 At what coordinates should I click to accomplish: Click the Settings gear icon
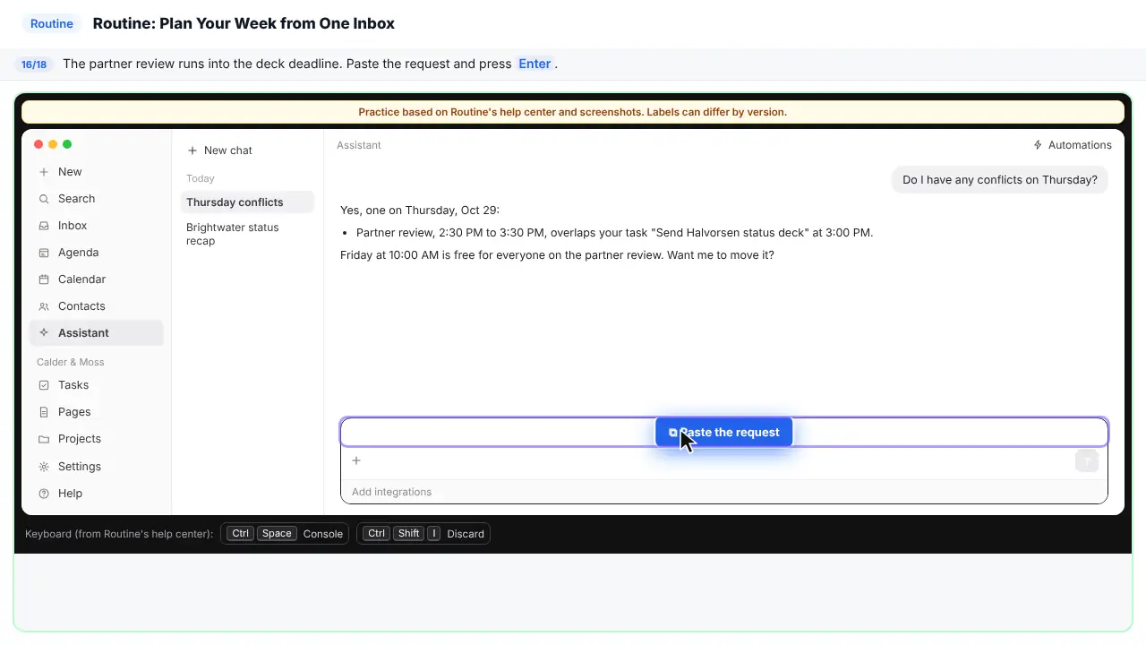coord(44,467)
